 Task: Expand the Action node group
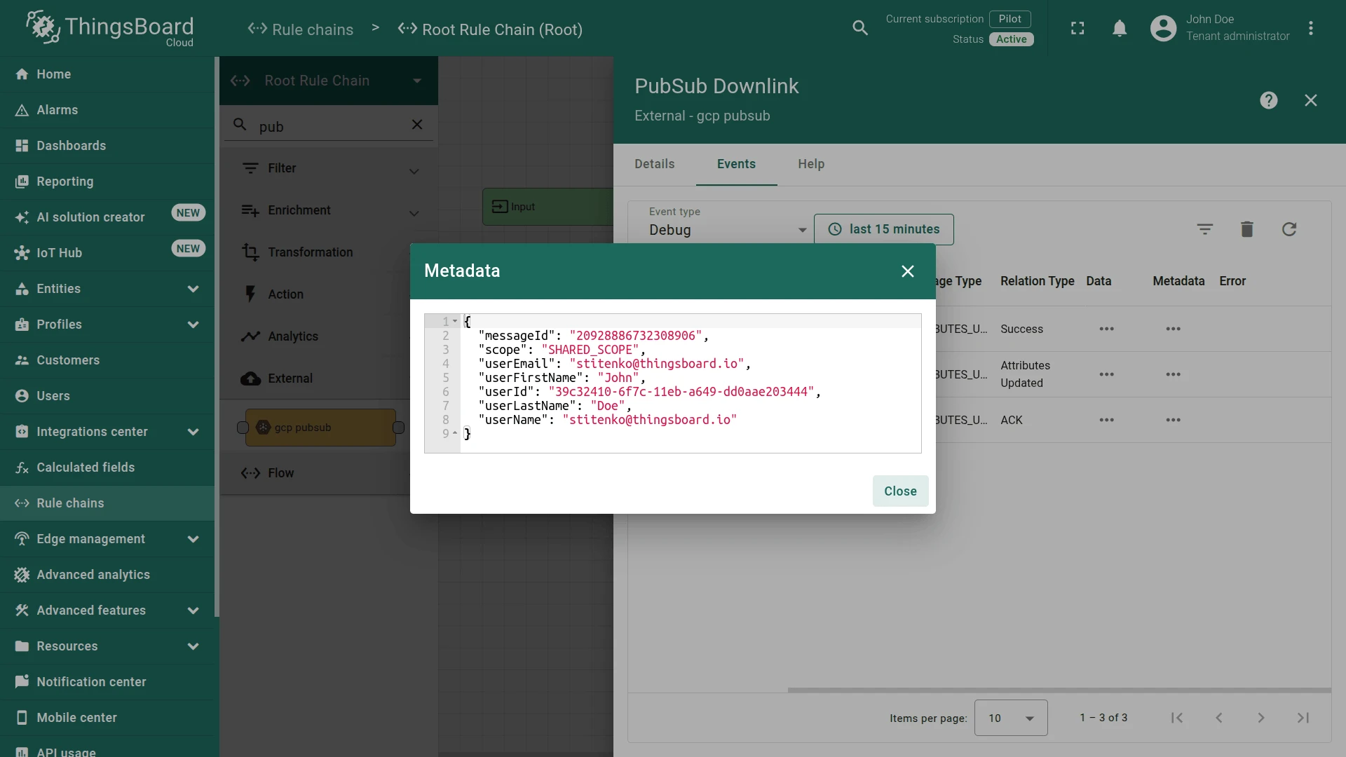(x=315, y=294)
